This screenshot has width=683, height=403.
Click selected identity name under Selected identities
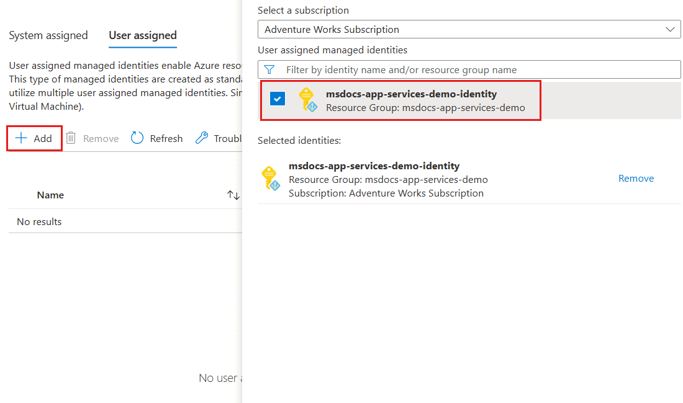[374, 166]
